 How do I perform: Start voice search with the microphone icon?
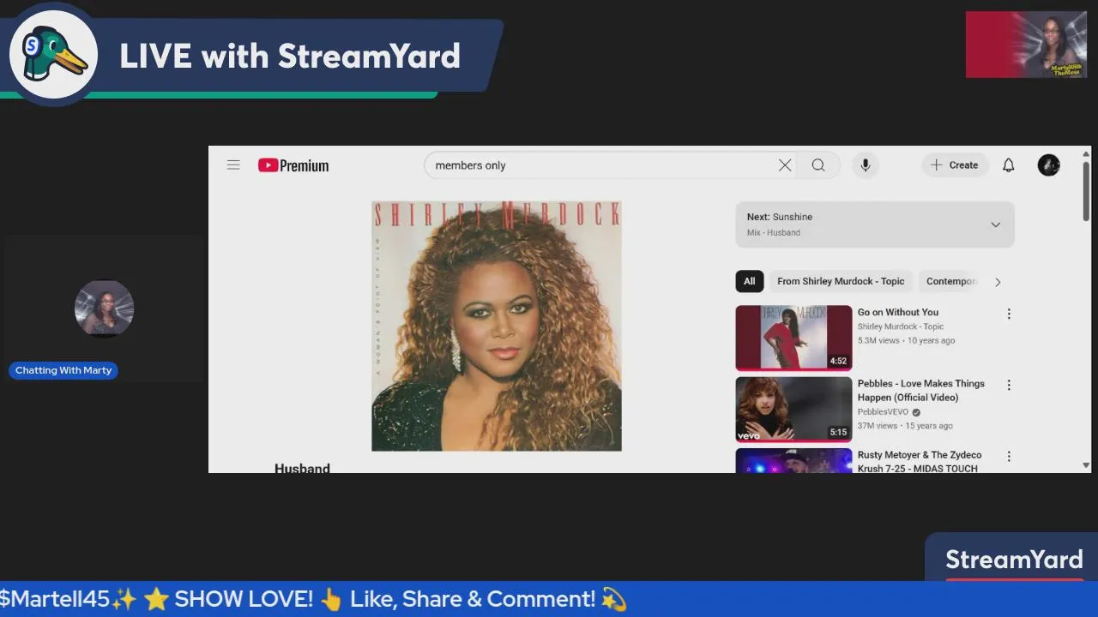(866, 165)
